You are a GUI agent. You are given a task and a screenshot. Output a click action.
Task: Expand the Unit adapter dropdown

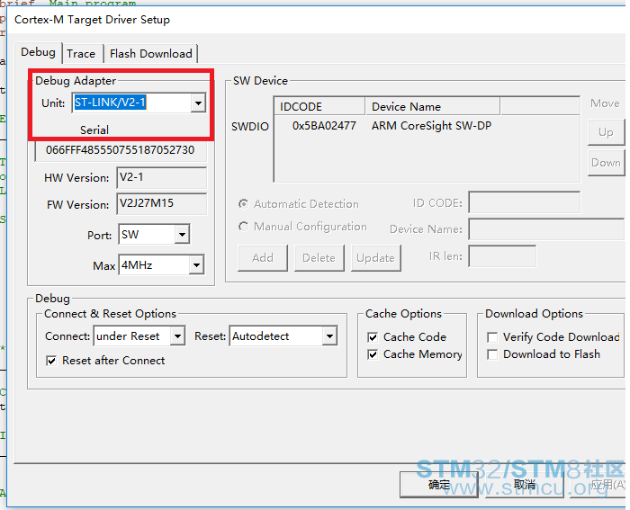198,103
